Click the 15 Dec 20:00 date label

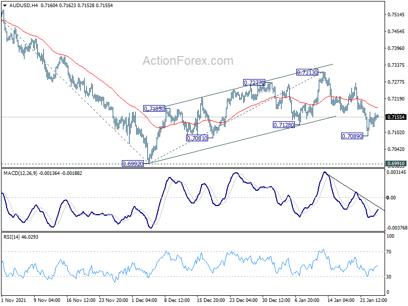(x=211, y=300)
